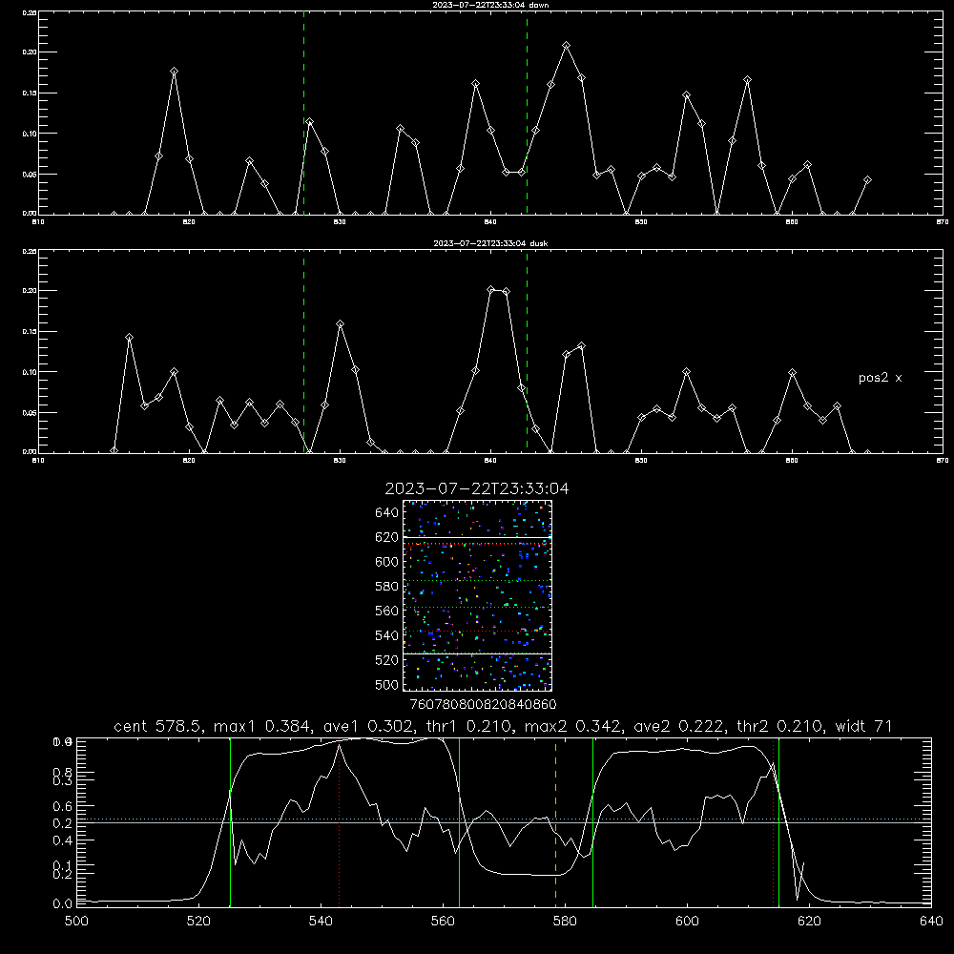This screenshot has height=954, width=954.
Task: Click the right green dashed line in dawn plot
Action: pyautogui.click(x=527, y=113)
